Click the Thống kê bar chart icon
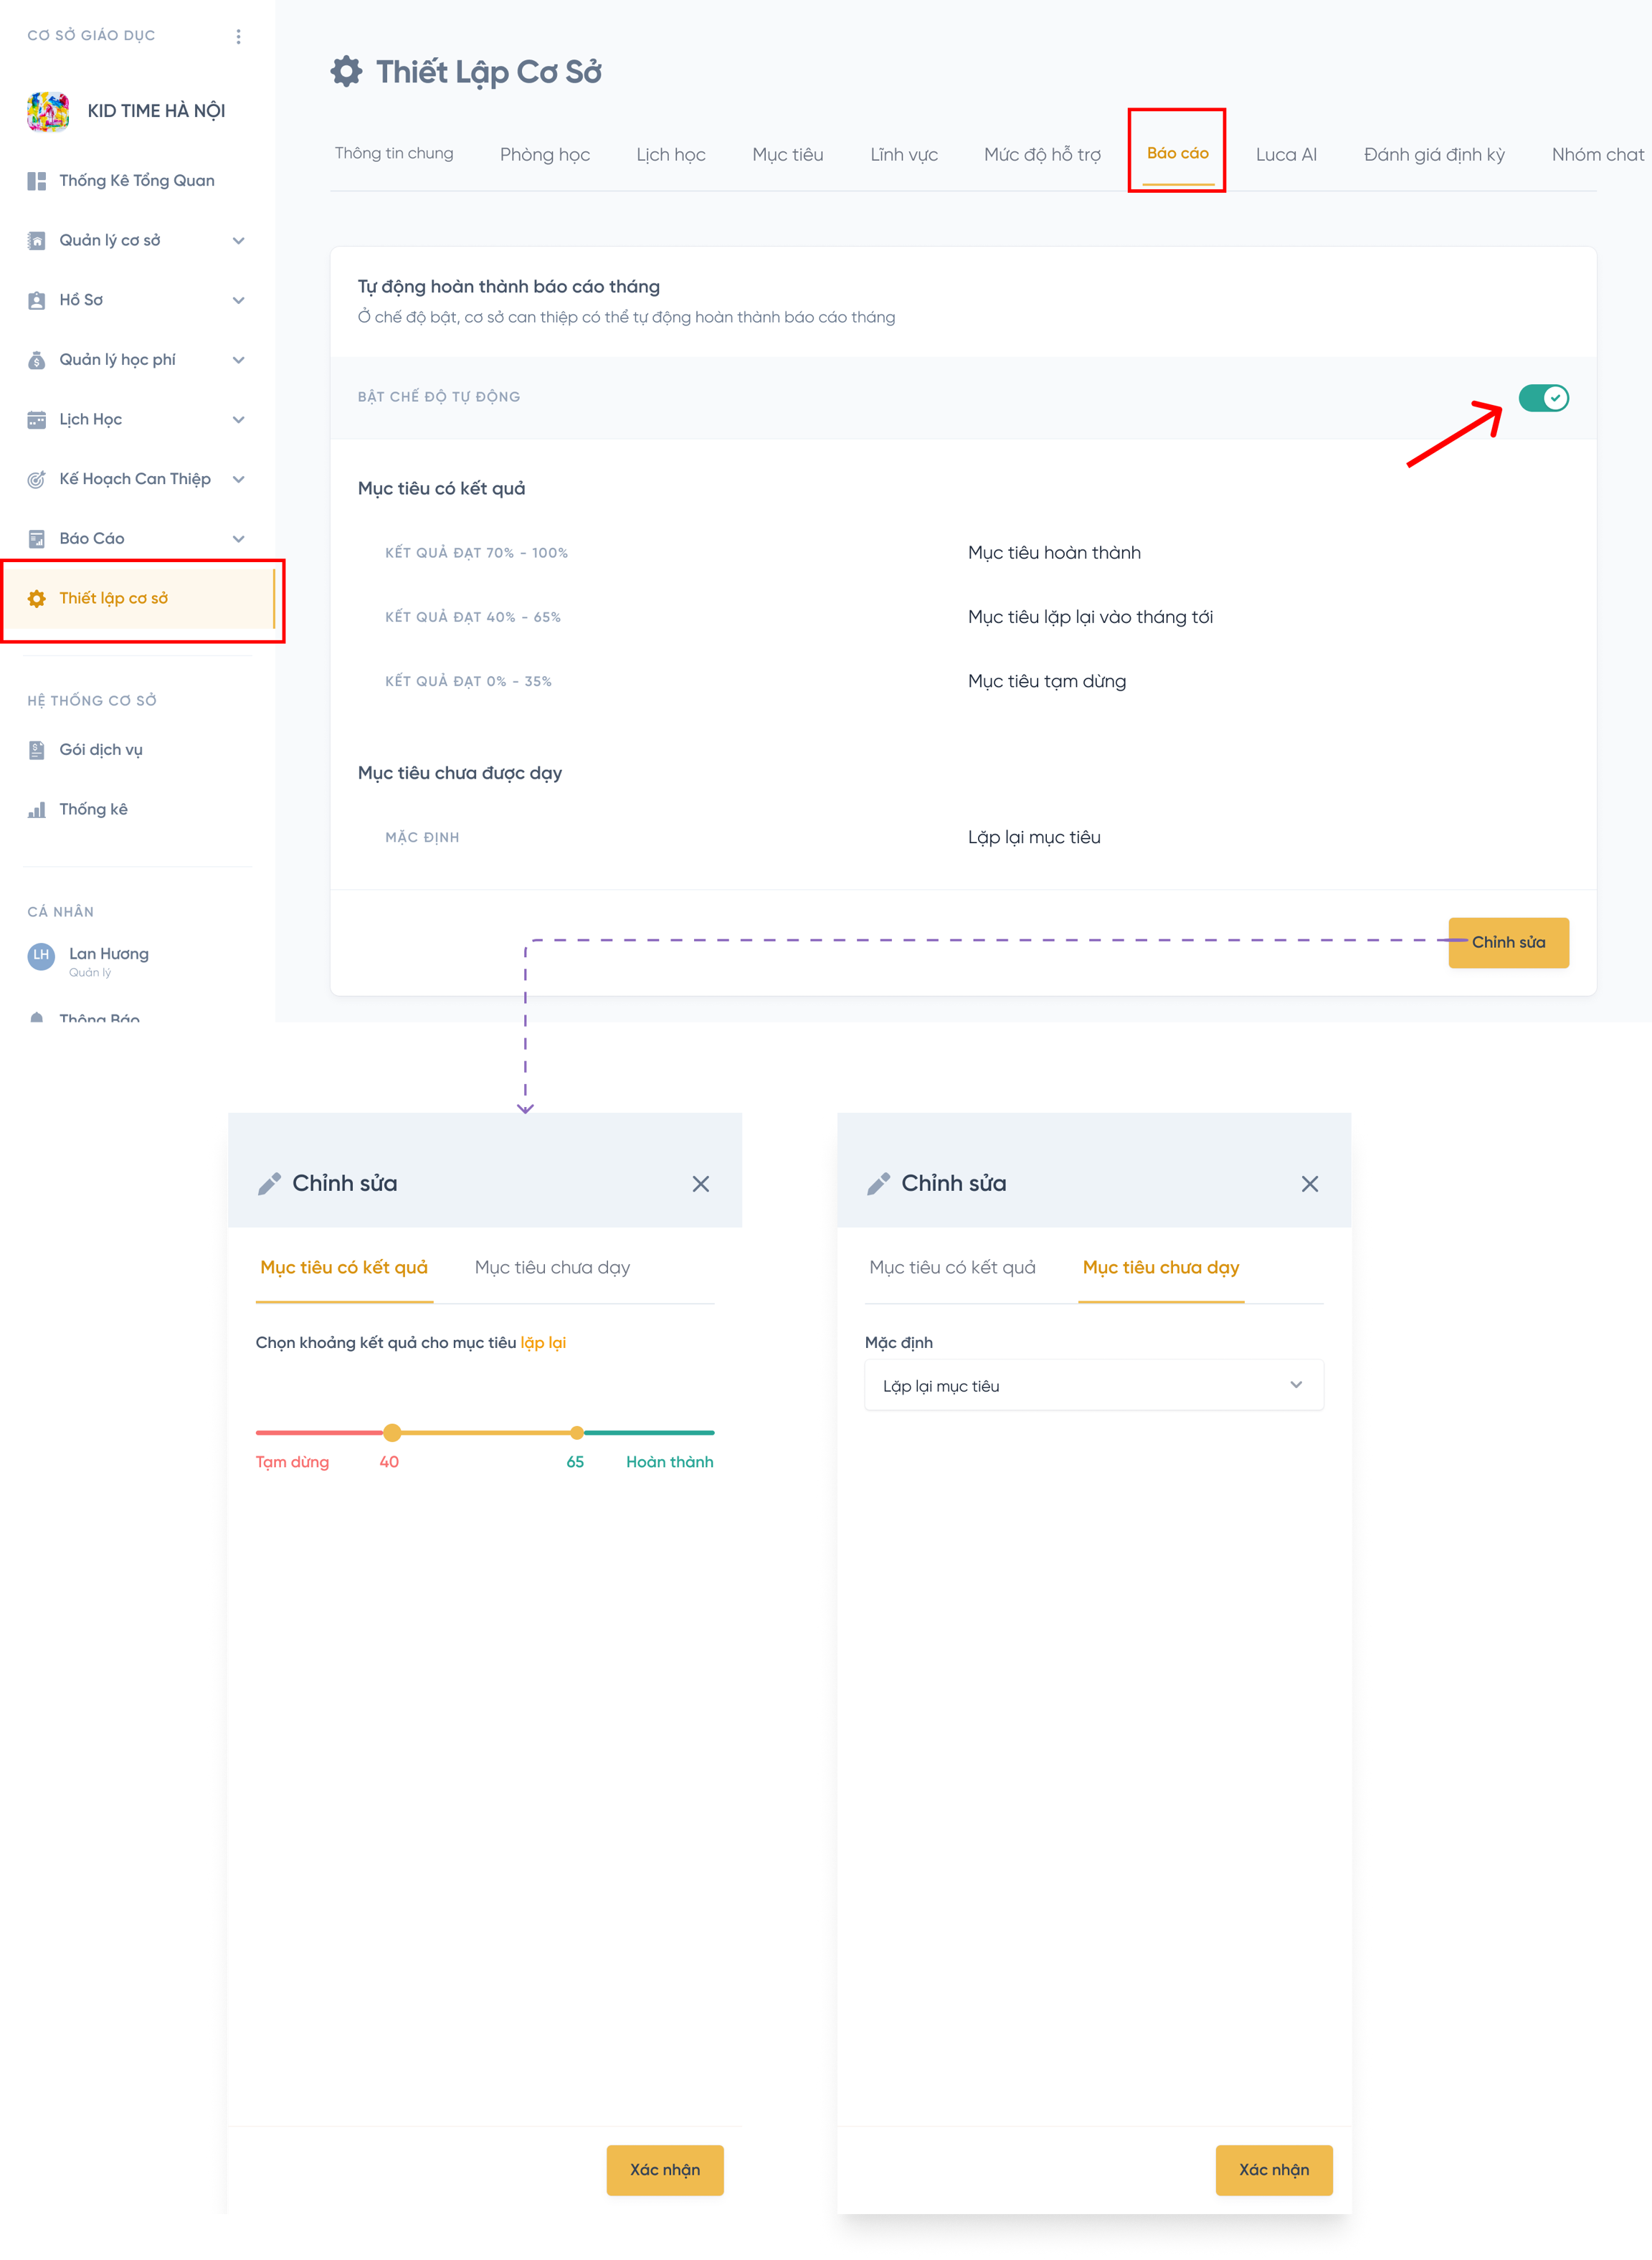Viewport: 1652px width, 2260px height. (x=37, y=810)
